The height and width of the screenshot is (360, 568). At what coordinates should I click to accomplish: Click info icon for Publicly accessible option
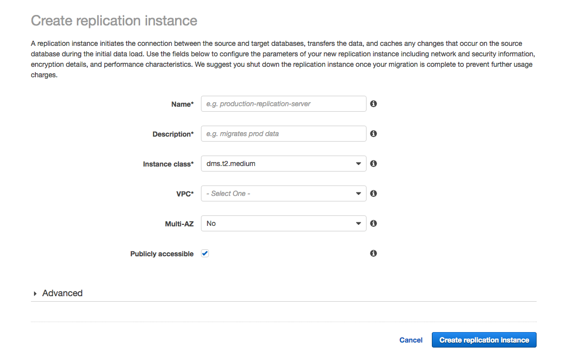(373, 253)
